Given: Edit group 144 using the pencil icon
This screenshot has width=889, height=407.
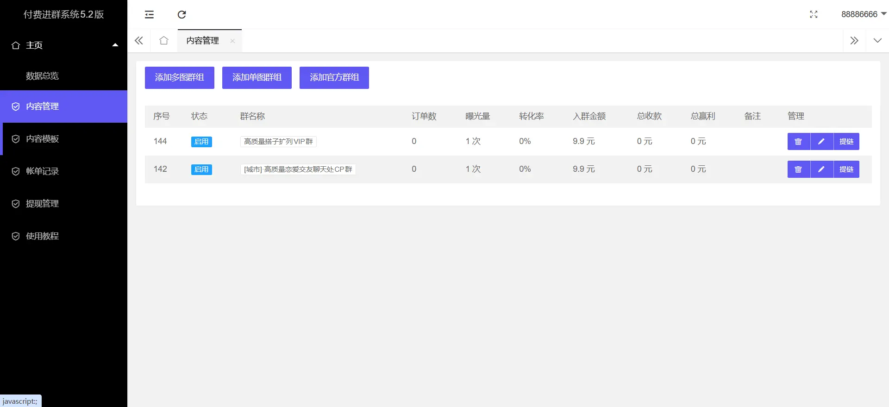Looking at the screenshot, I should pos(821,142).
